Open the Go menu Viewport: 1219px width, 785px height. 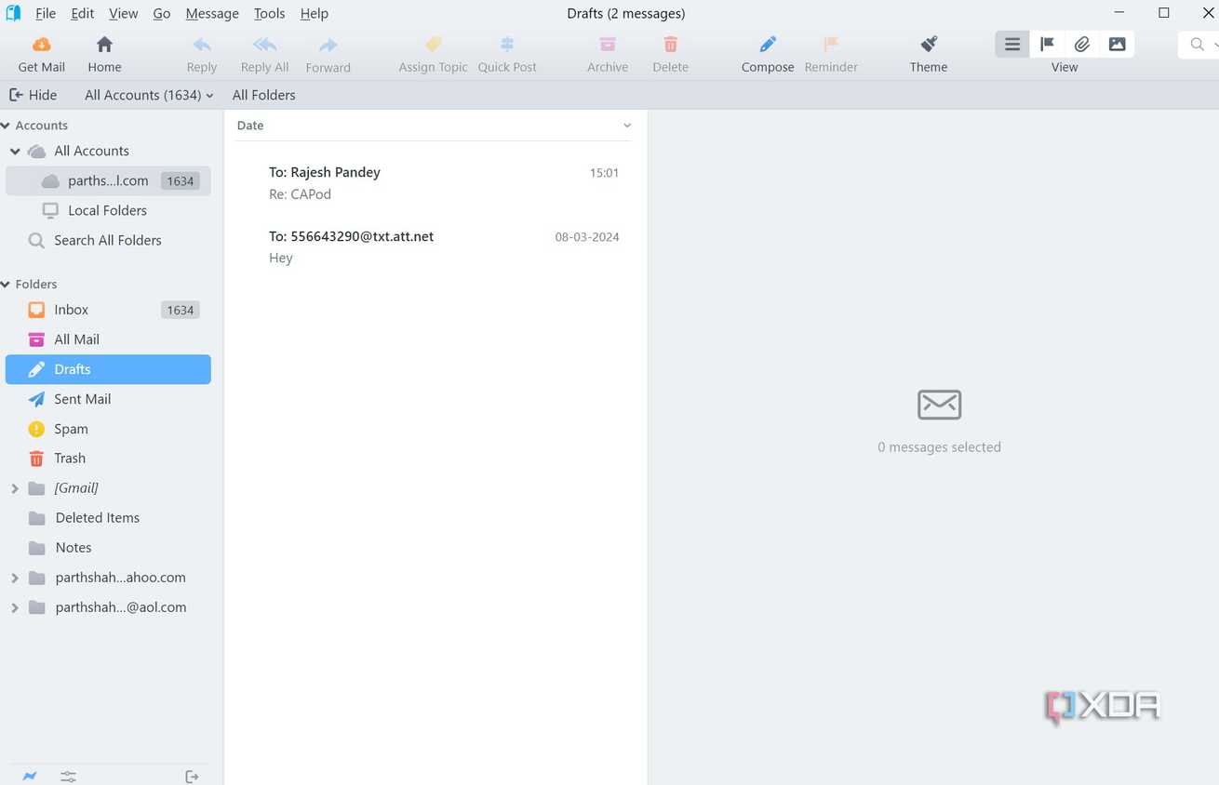point(162,13)
